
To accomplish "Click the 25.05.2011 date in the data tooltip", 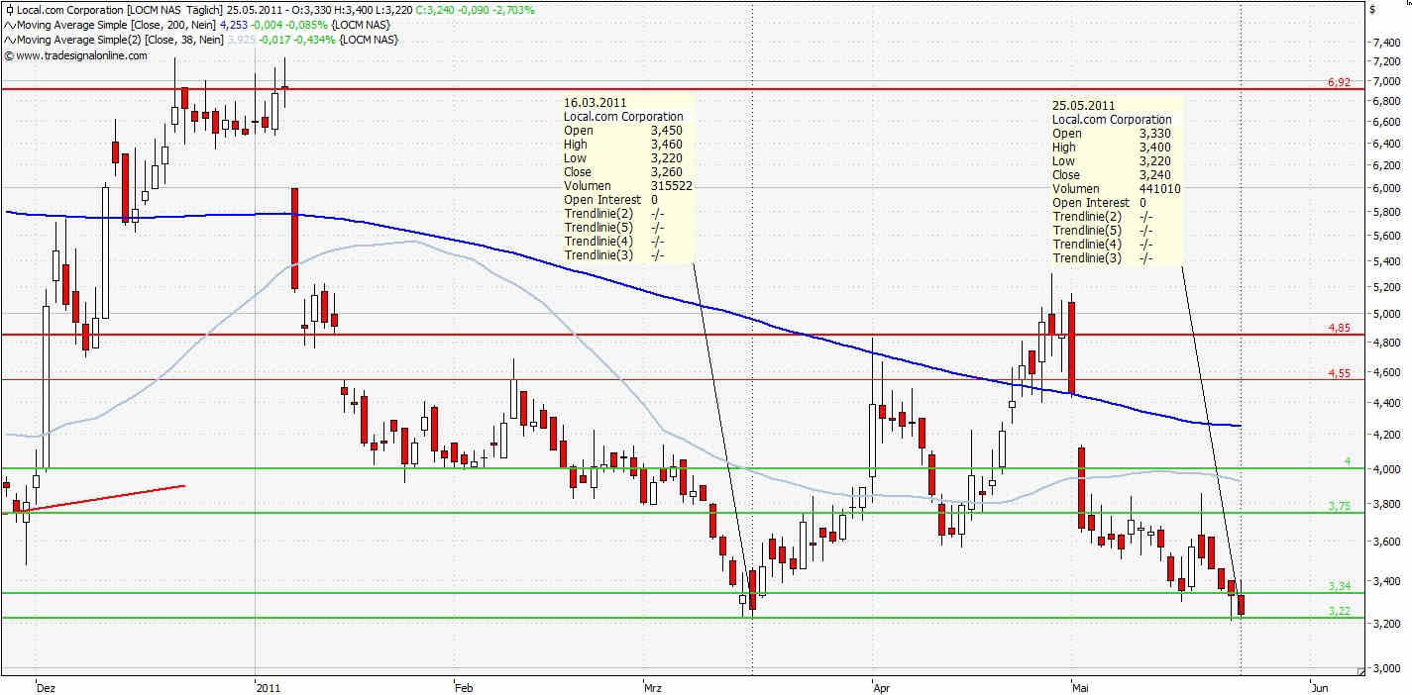I will pos(1083,105).
